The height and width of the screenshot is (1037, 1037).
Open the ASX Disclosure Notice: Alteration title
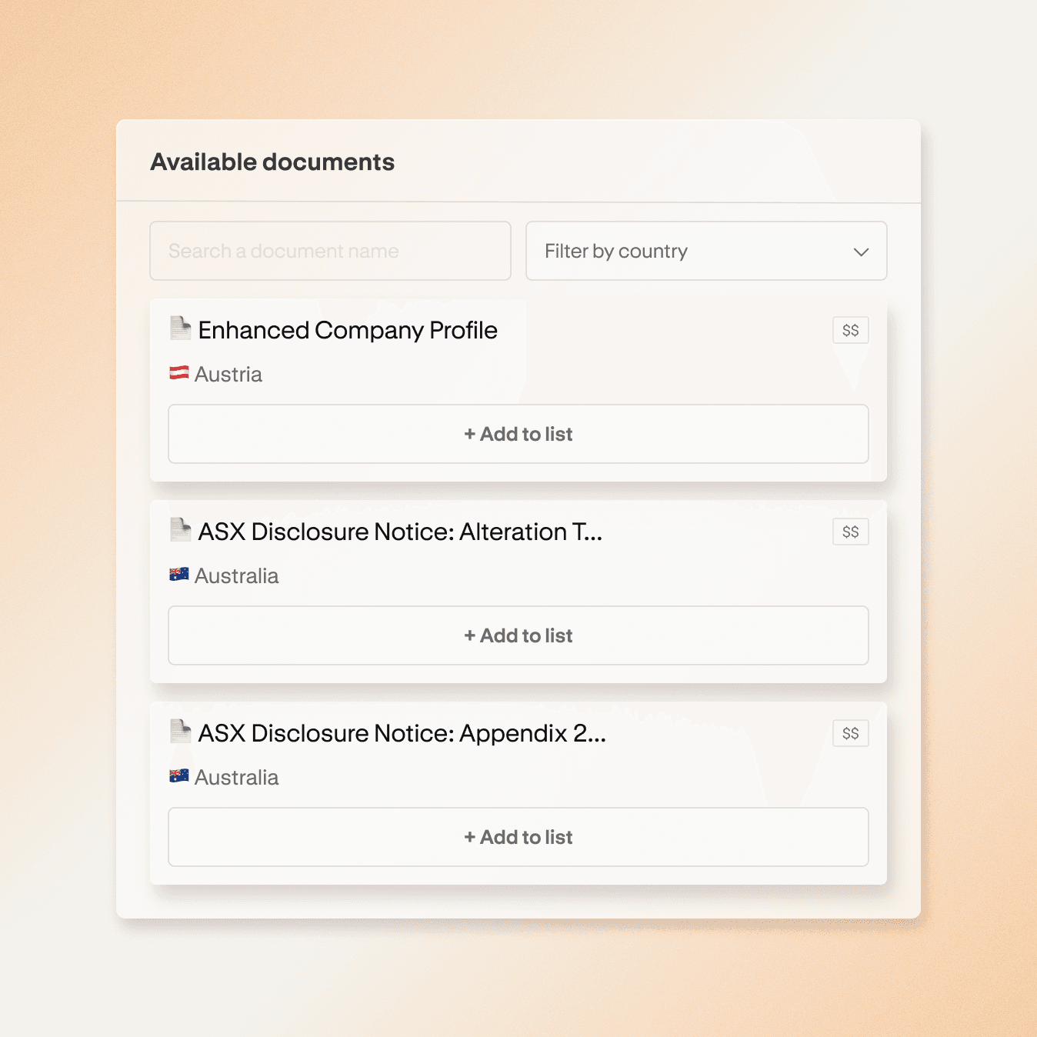tap(400, 532)
